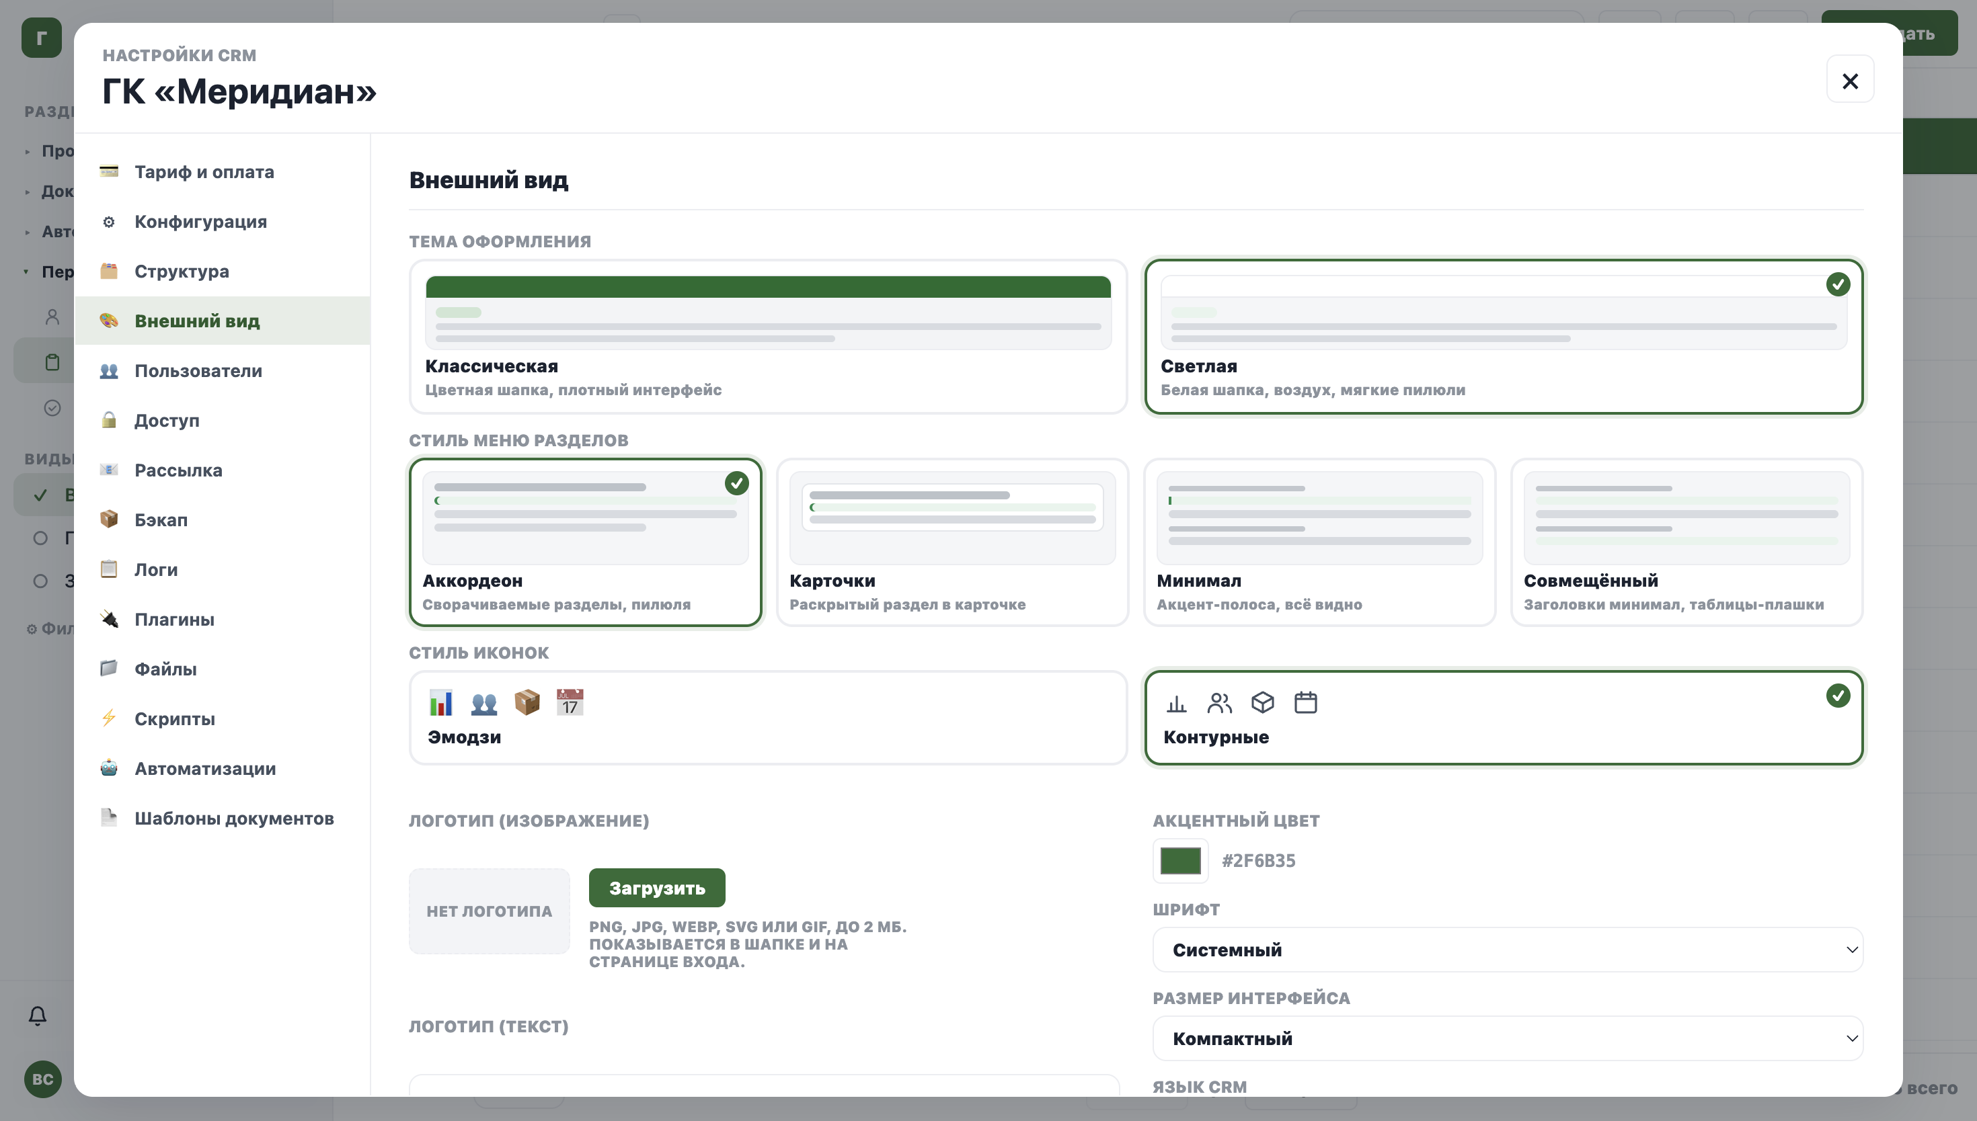
Task: Go to the Файлы settings section
Action: (223, 668)
